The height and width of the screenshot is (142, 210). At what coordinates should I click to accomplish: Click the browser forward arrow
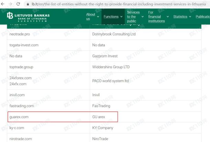tap(10, 4)
